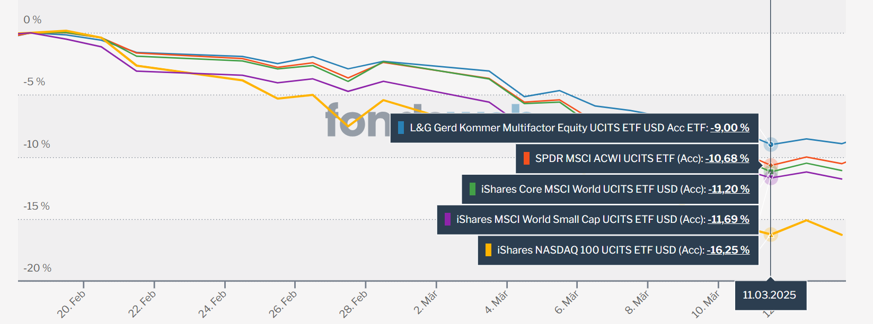Click the 26. Feb axis label
The height and width of the screenshot is (324, 873).
(283, 304)
